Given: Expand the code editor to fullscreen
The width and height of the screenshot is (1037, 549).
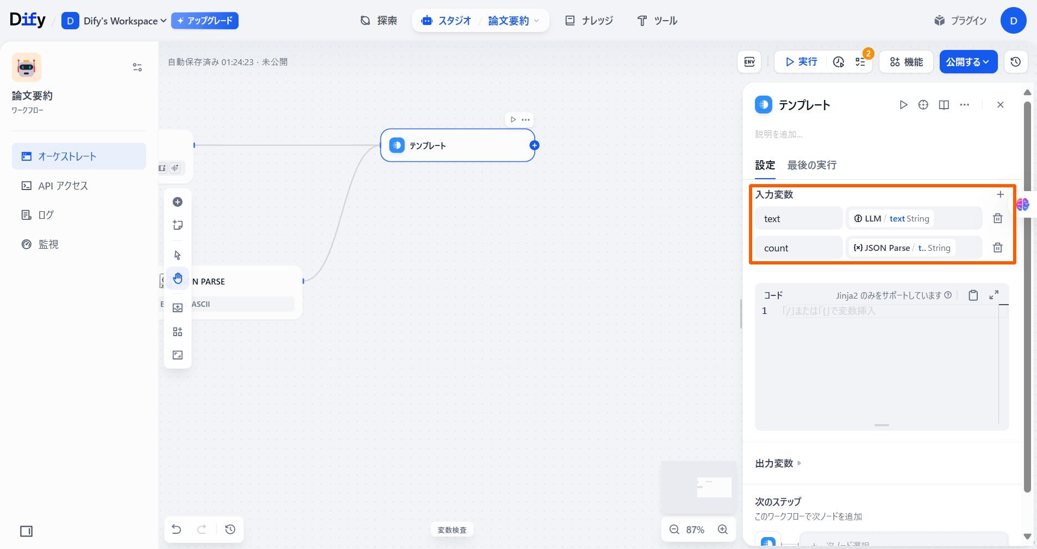Looking at the screenshot, I should (994, 295).
